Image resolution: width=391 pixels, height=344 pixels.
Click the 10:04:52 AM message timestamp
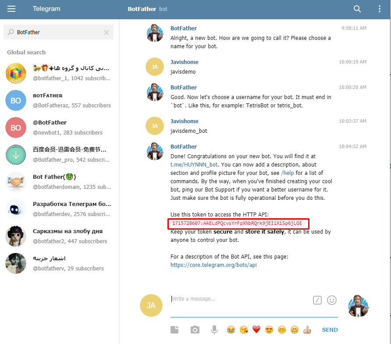click(352, 146)
